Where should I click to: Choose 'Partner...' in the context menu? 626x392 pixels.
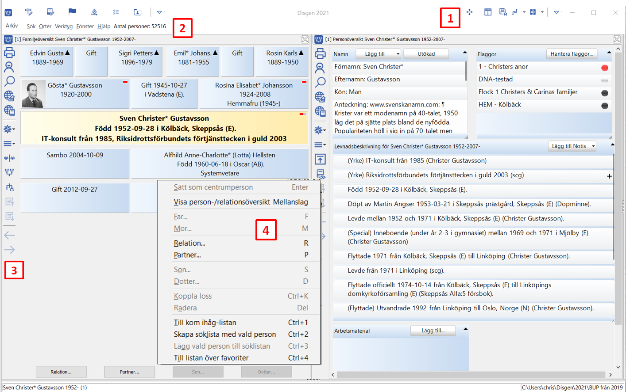(x=187, y=255)
